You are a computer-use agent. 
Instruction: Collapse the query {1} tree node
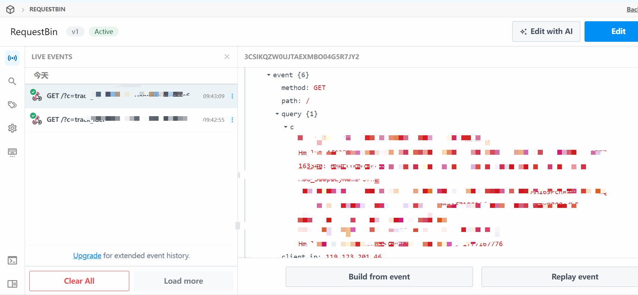pos(277,114)
